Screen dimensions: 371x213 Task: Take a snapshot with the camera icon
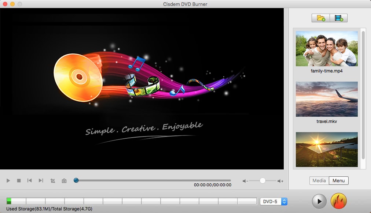coord(64,181)
